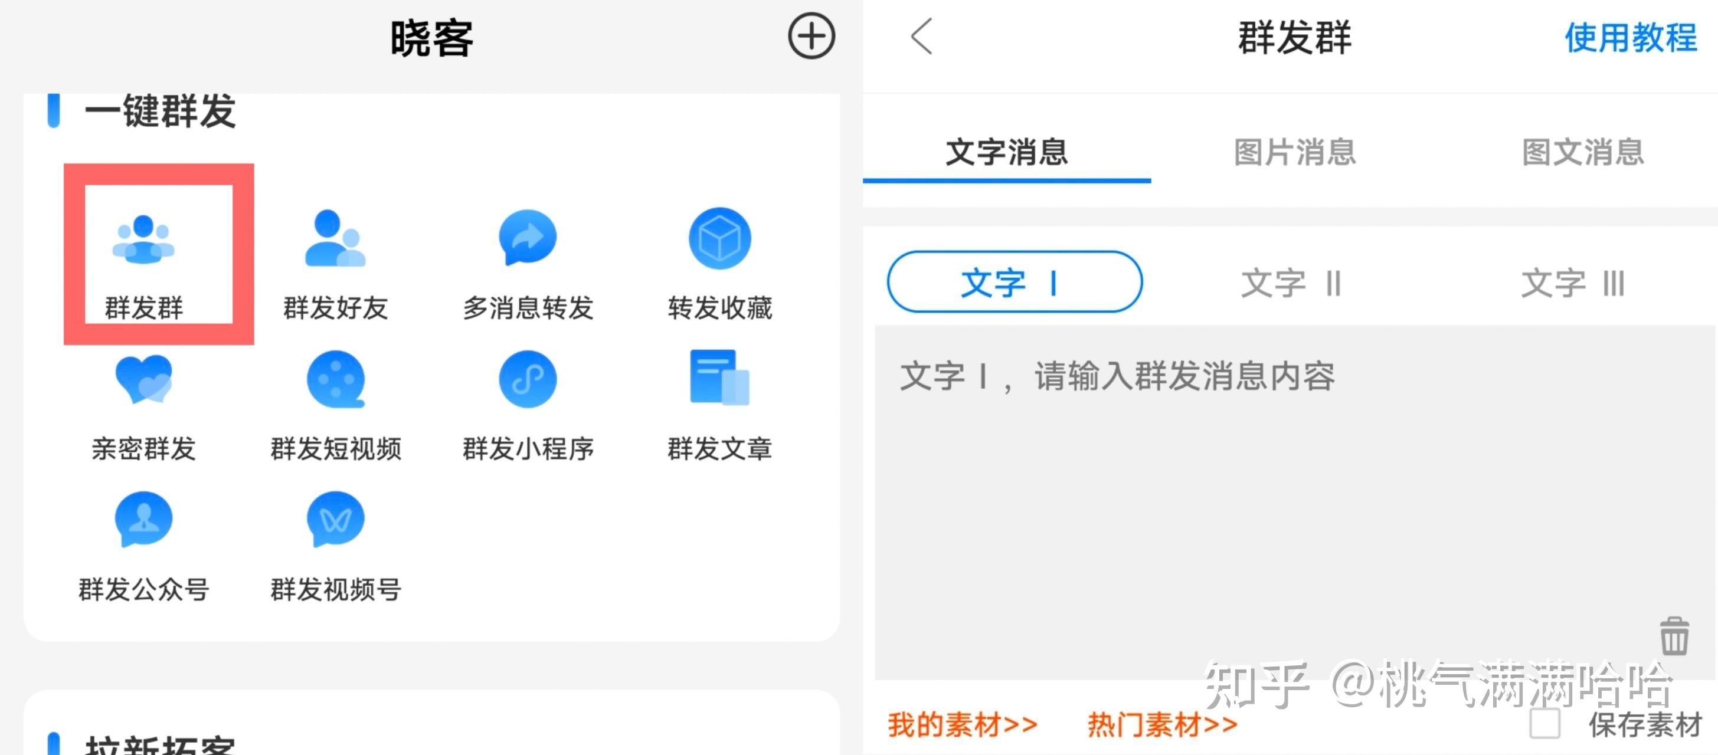
Task: Tap the 群发好友 label text
Action: [335, 308]
